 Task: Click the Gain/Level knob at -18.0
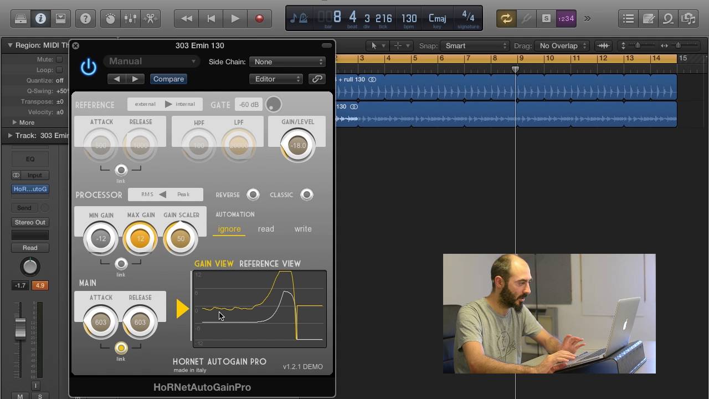(298, 146)
